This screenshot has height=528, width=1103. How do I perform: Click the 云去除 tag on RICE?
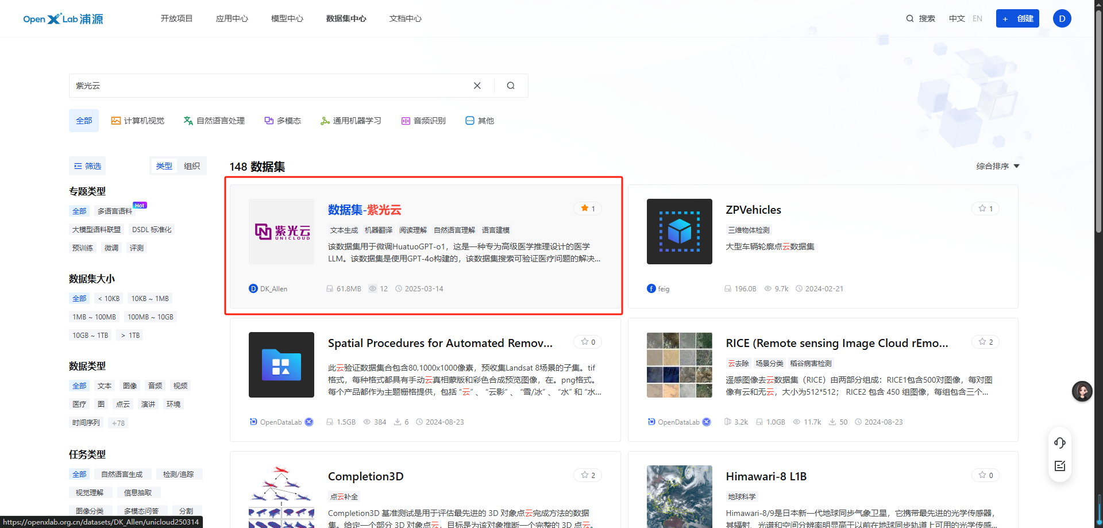click(739, 363)
